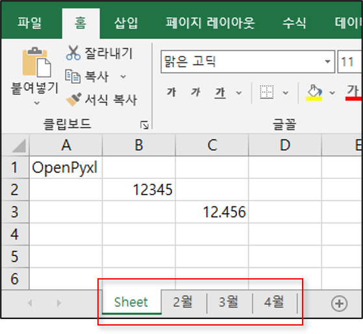
Task: Apply yellow fill color bucket
Action: (314, 93)
